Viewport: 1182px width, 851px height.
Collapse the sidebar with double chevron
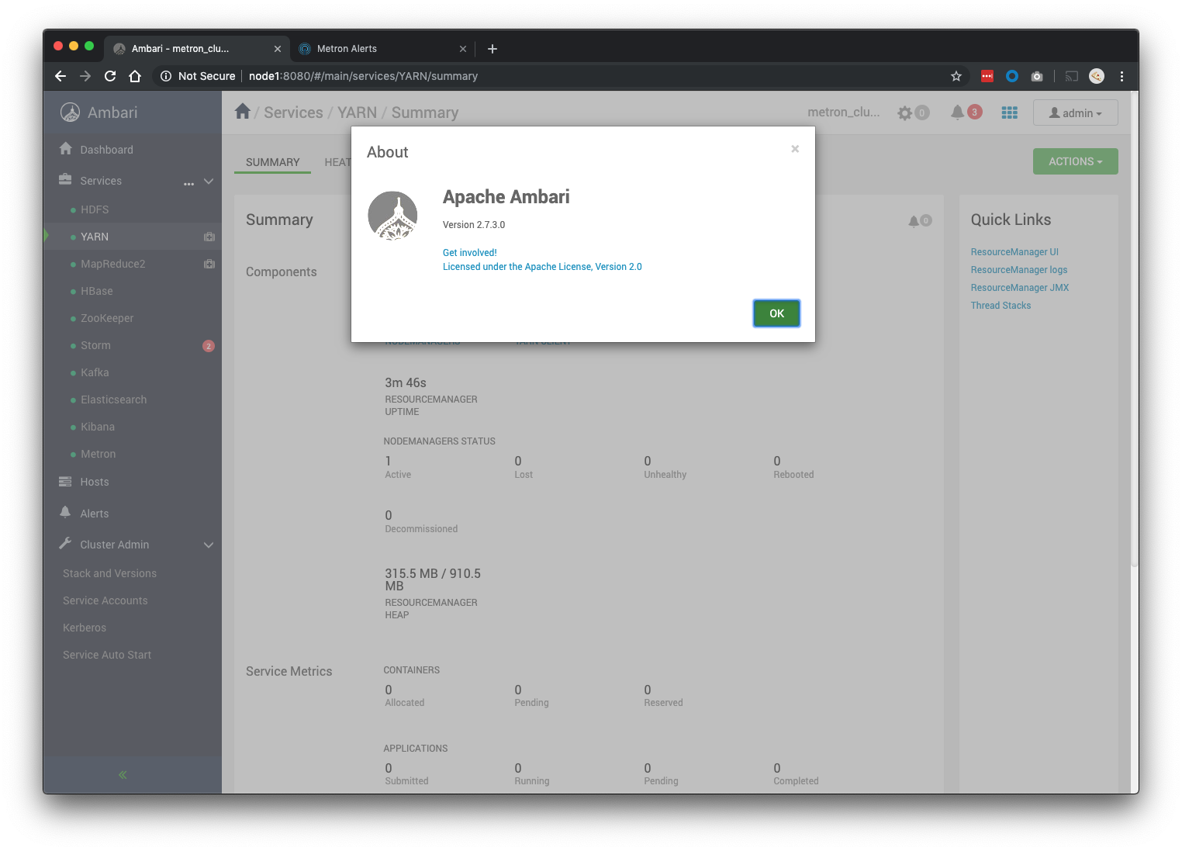(x=123, y=775)
